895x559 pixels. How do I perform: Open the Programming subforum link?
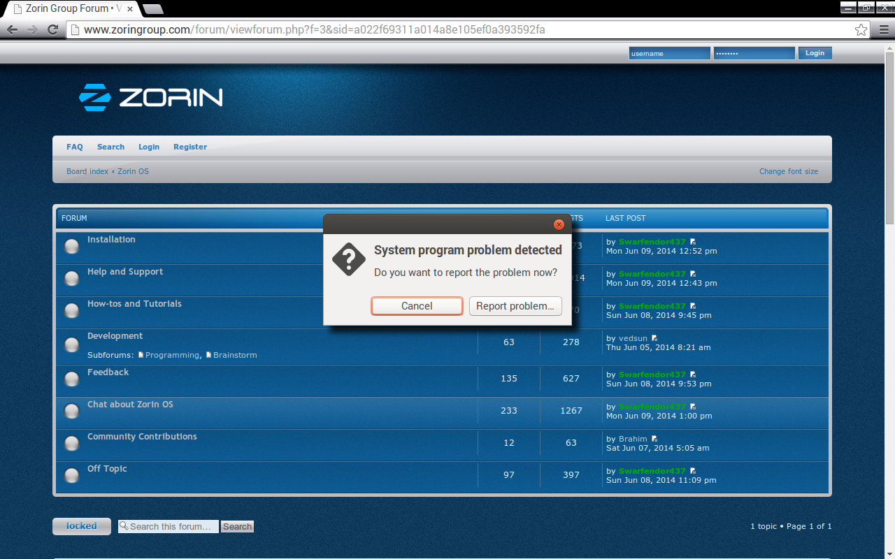[171, 355]
